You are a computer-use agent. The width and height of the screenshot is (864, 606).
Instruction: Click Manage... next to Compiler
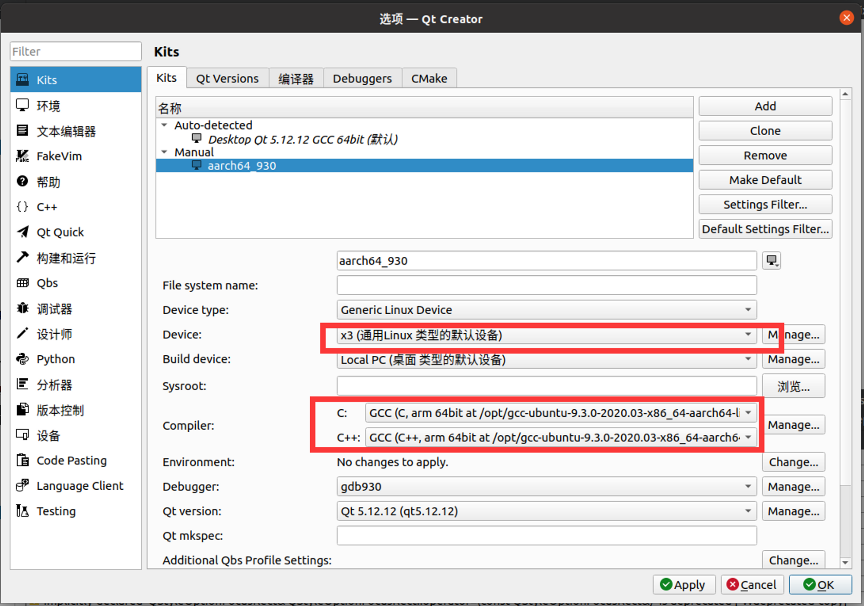[x=794, y=425]
